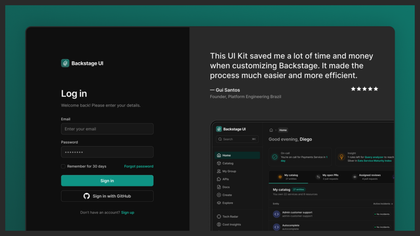Click the Entity column header

click(276, 203)
